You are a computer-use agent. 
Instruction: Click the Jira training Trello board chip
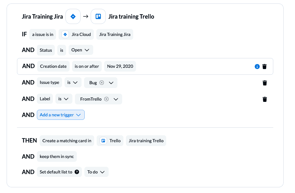click(x=146, y=141)
